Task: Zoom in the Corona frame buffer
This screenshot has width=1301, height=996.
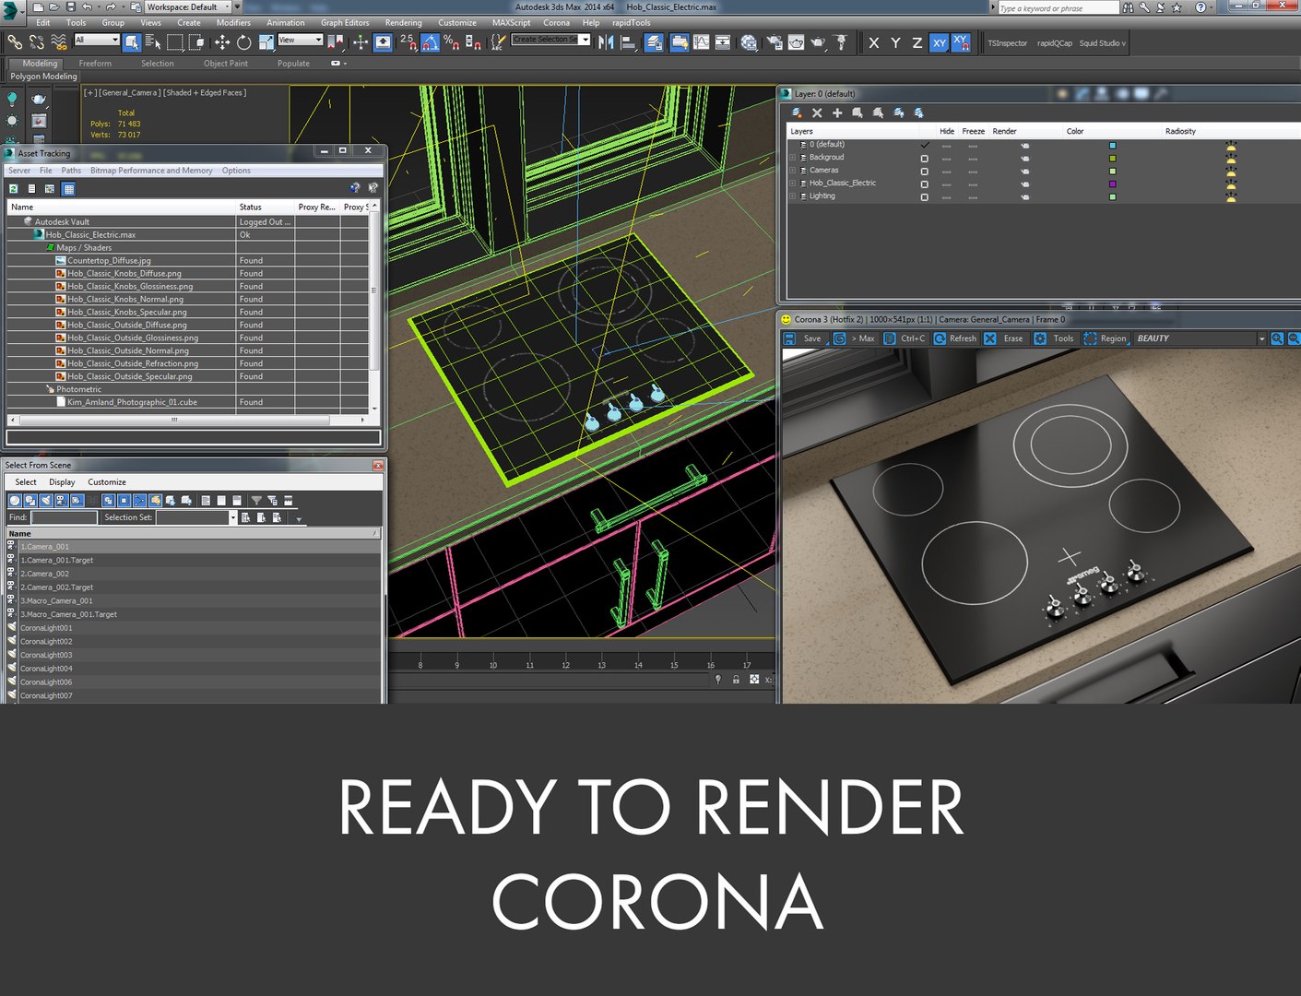Action: coord(1277,338)
